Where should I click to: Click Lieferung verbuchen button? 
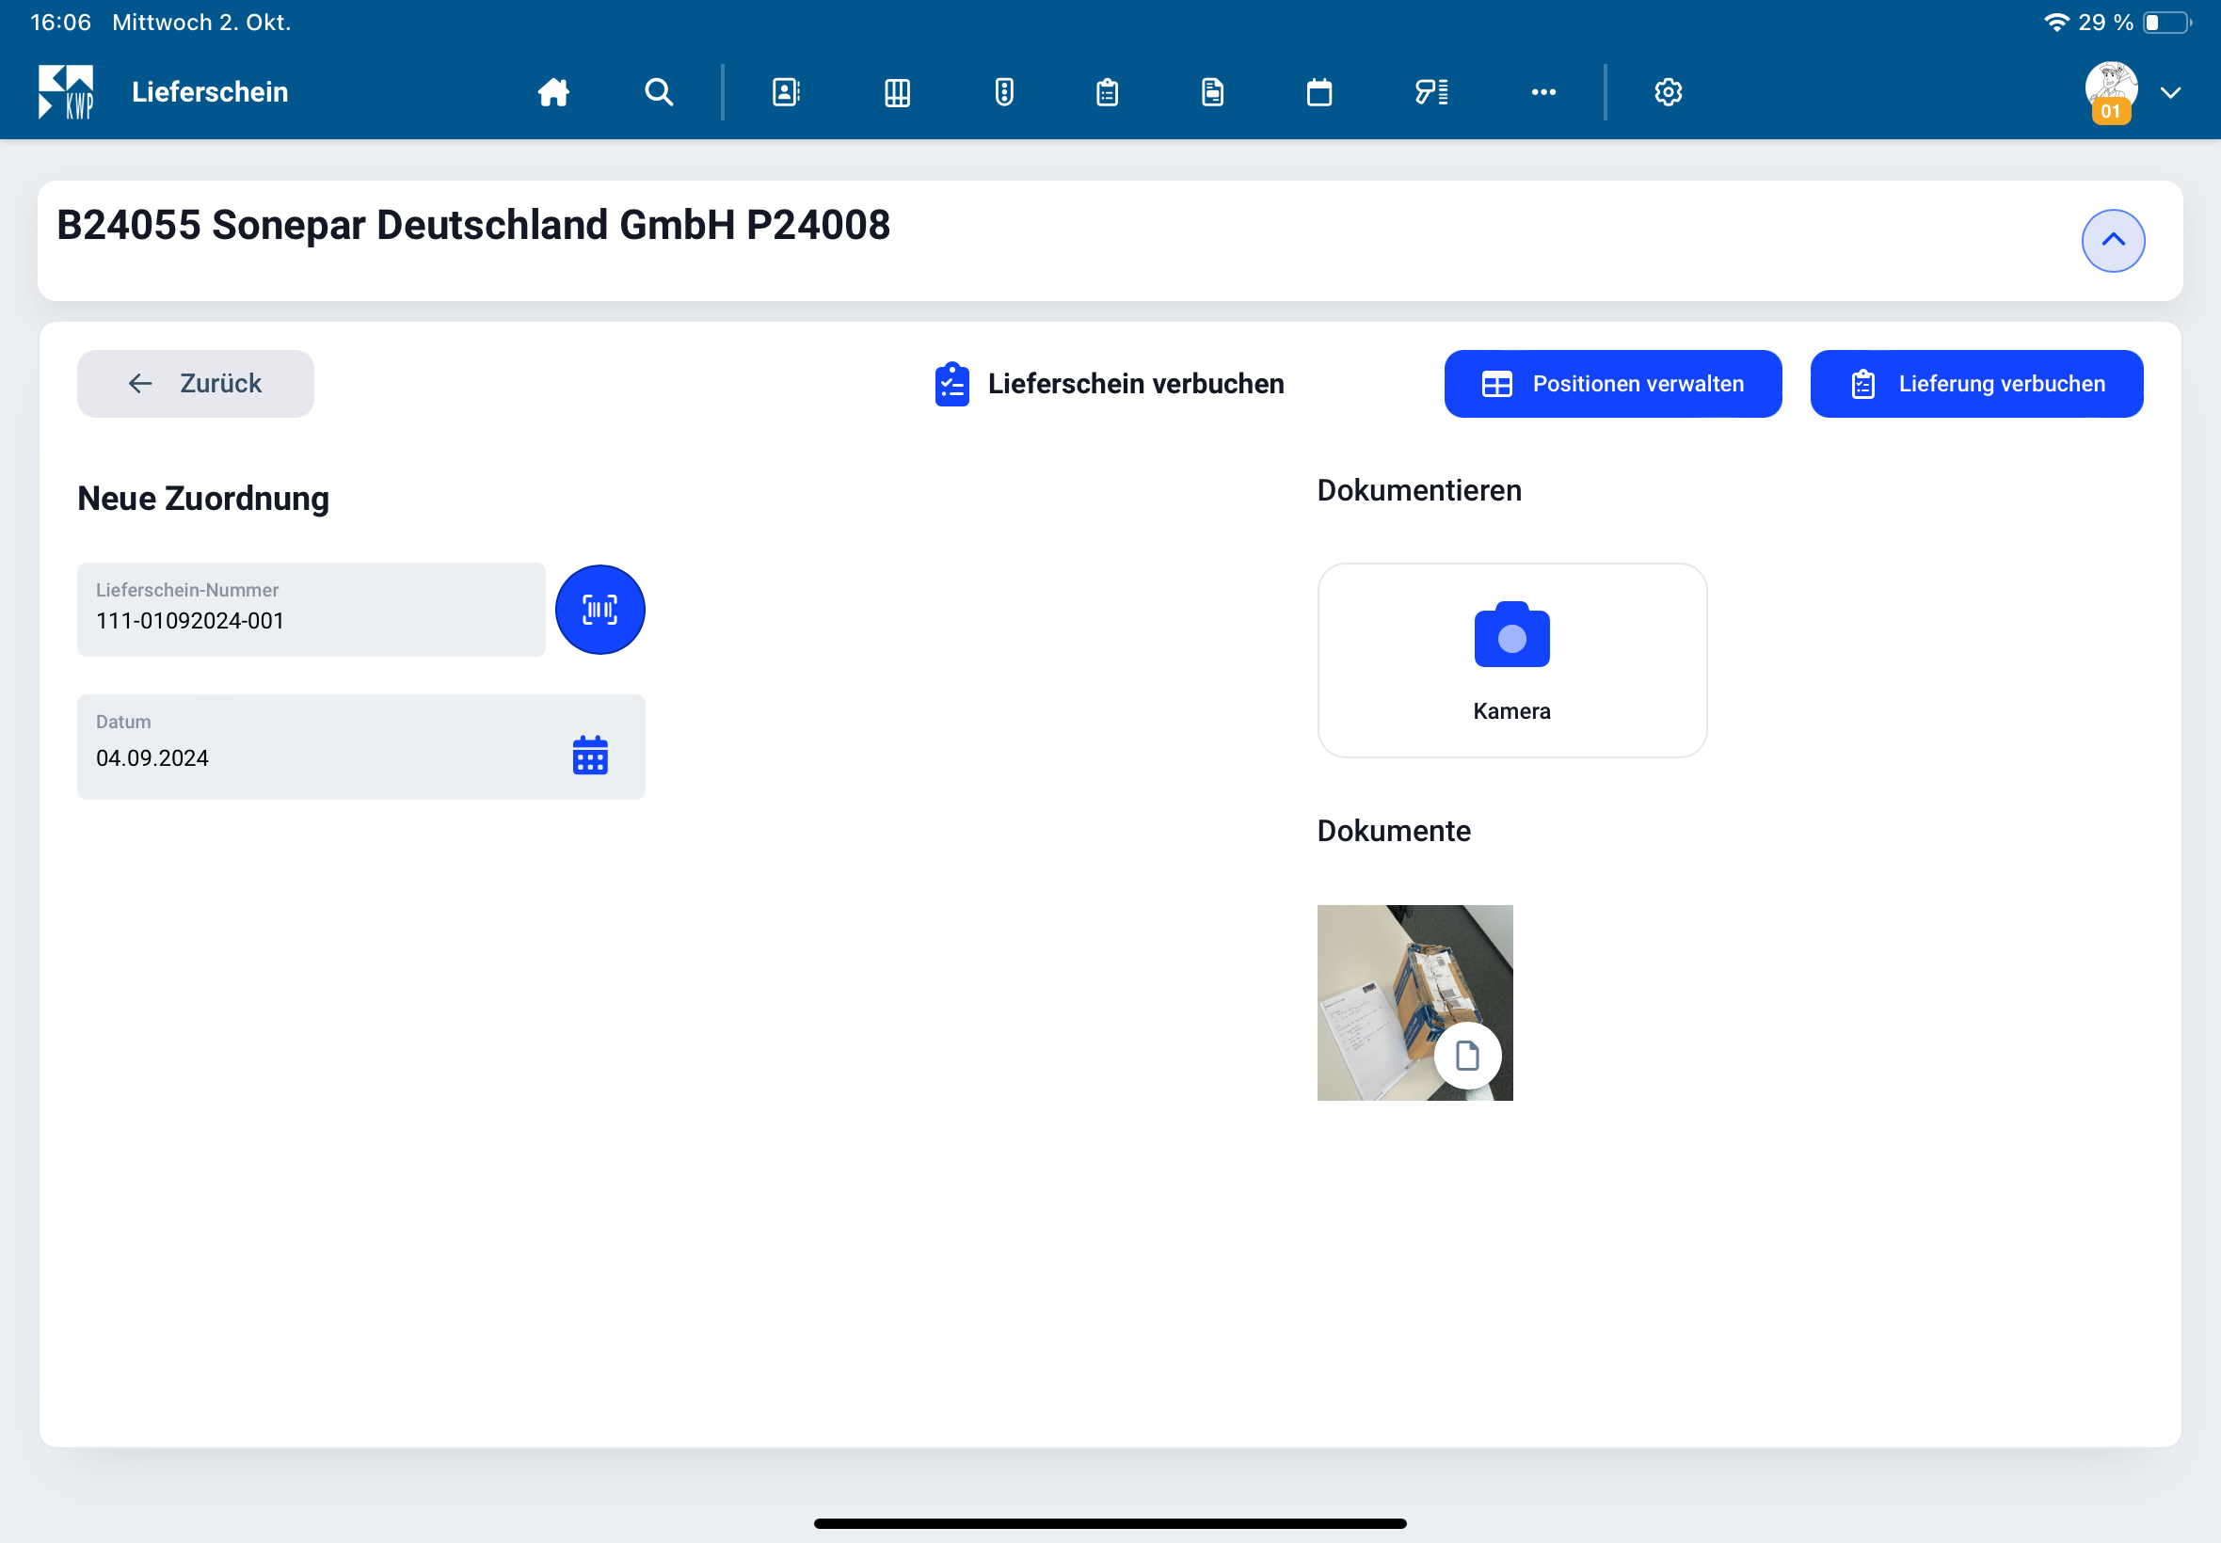click(1975, 384)
